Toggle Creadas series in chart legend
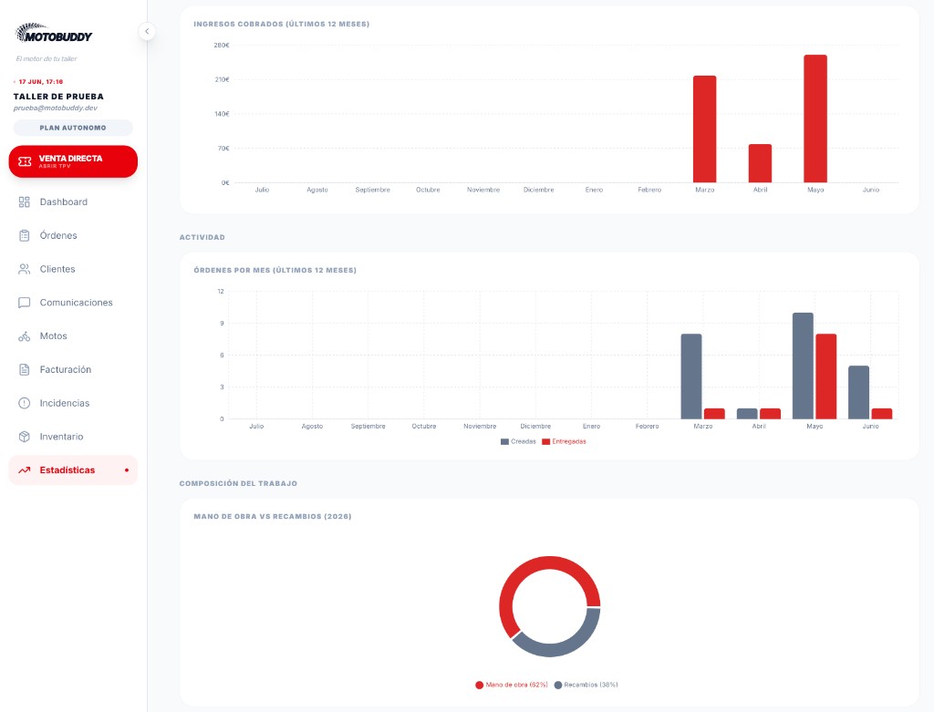Image resolution: width=934 pixels, height=712 pixels. click(518, 442)
